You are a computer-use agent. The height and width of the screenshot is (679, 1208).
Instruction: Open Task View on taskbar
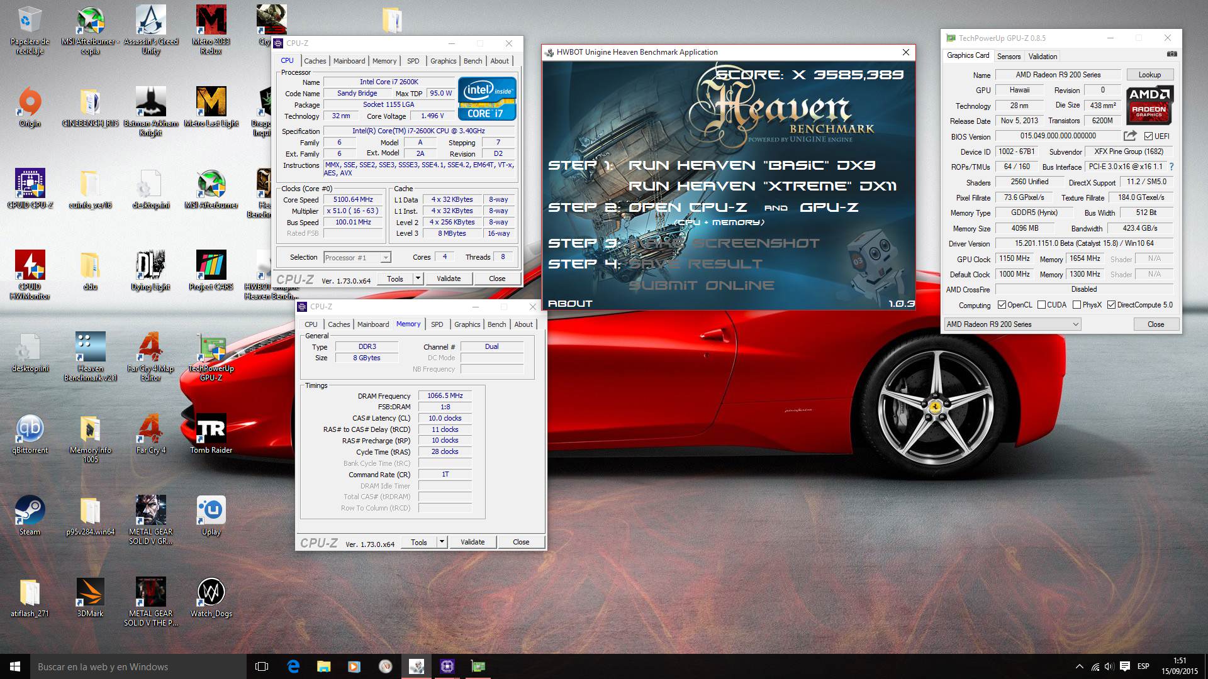pos(262,666)
